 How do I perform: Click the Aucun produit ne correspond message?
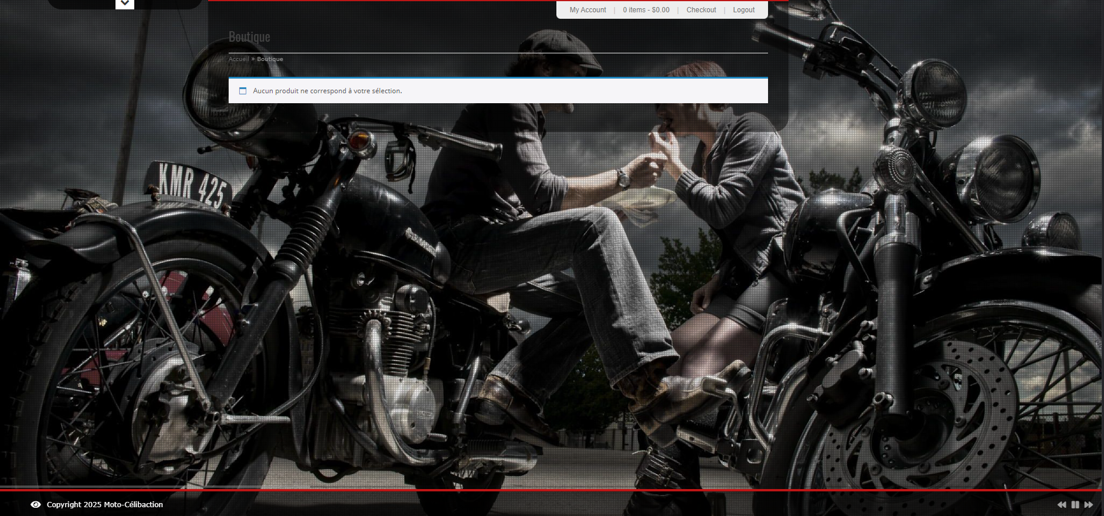[x=327, y=91]
